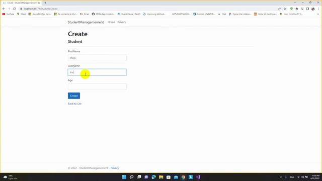Open the YouTube bookmark
The image size is (322, 181).
[8, 14]
